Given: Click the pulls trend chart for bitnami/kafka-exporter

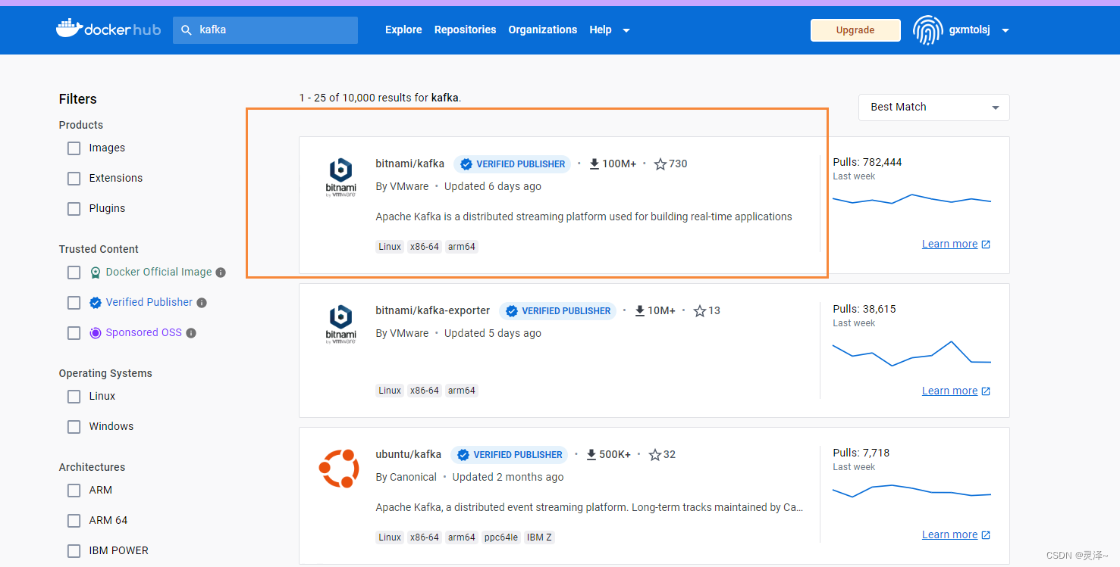Looking at the screenshot, I should pyautogui.click(x=911, y=354).
